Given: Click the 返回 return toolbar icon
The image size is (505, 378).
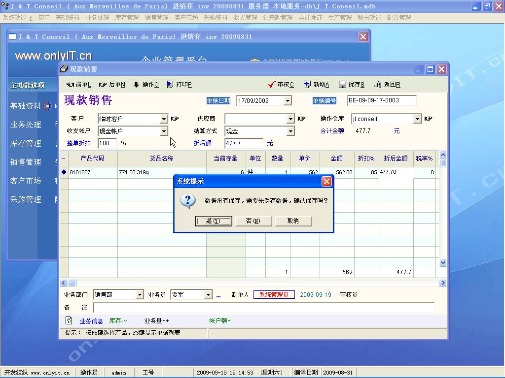Looking at the screenshot, I should point(378,85).
